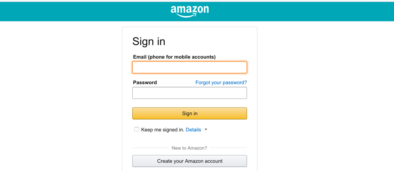Click Create your Amazon account button
The height and width of the screenshot is (171, 394).
click(x=190, y=161)
